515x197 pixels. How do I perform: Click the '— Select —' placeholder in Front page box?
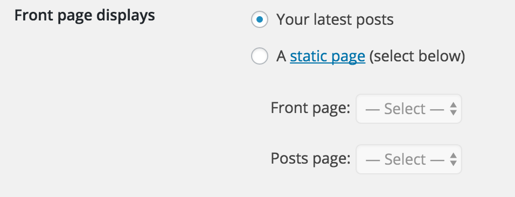click(x=405, y=109)
